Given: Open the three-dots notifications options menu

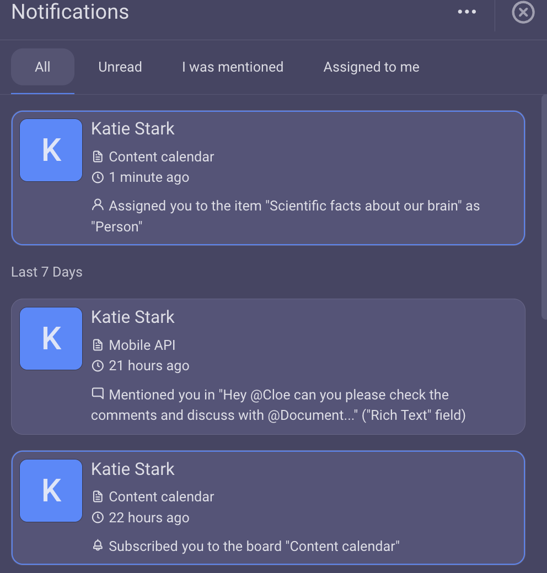Looking at the screenshot, I should point(467,12).
